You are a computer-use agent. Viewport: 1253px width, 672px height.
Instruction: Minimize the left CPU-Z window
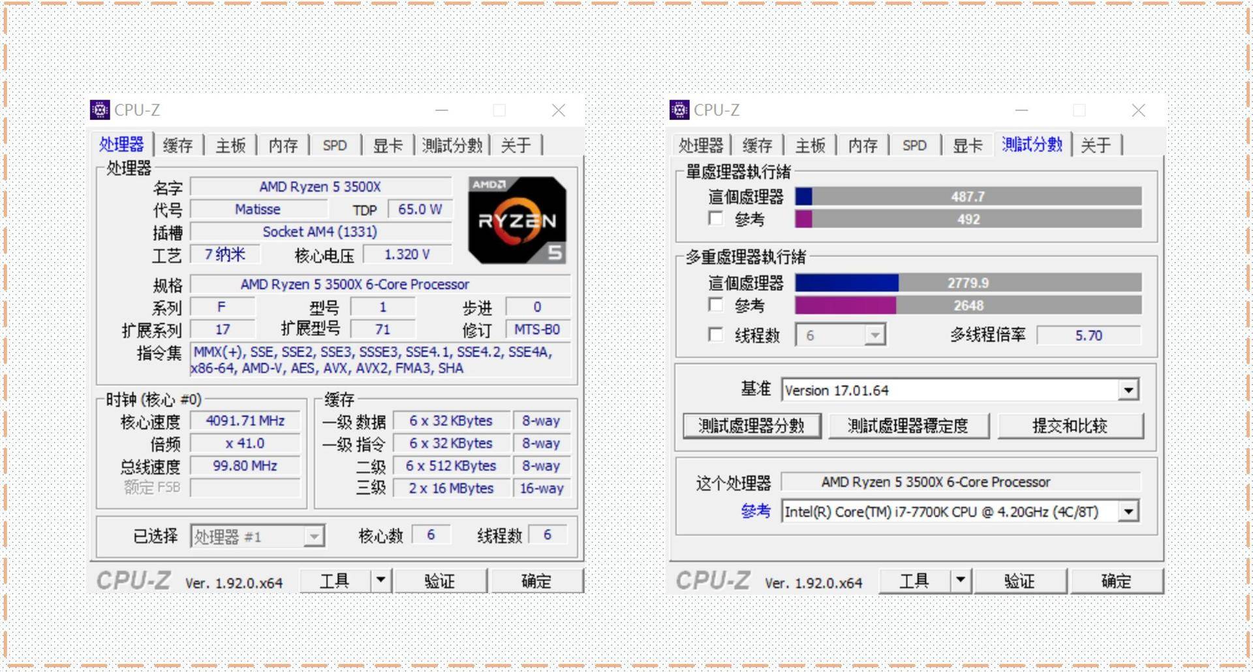coord(442,111)
